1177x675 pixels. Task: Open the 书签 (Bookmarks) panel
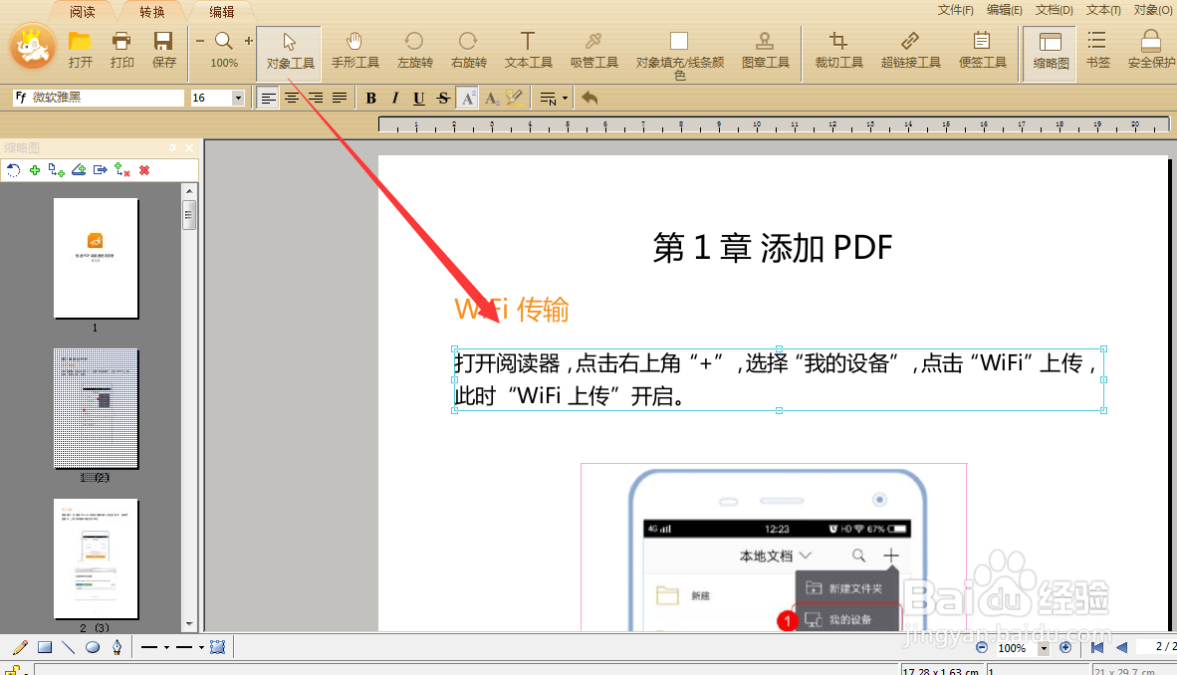tap(1097, 50)
